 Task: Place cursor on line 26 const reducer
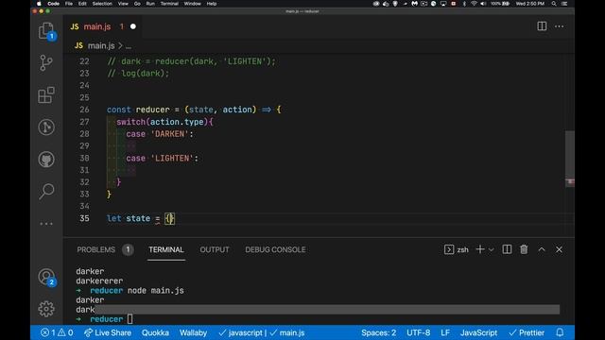pos(194,110)
